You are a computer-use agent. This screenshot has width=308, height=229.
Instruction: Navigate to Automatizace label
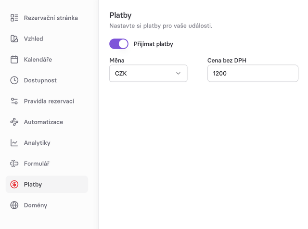pos(43,122)
